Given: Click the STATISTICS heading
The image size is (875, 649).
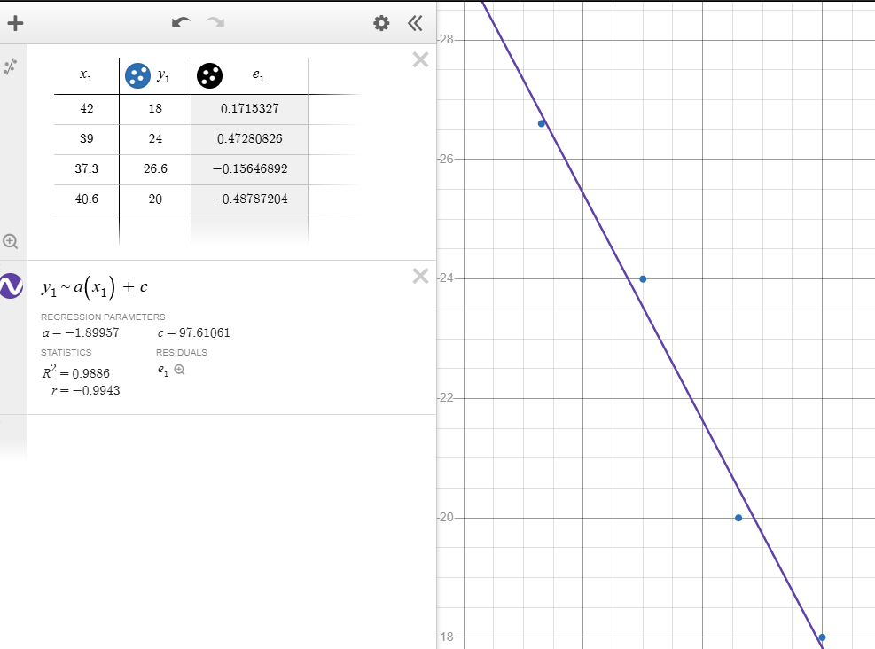Looking at the screenshot, I should pyautogui.click(x=66, y=353).
